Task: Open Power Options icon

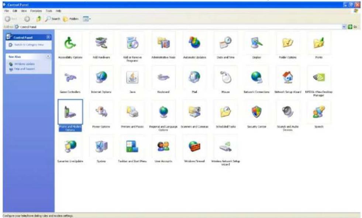Action: tap(101, 112)
